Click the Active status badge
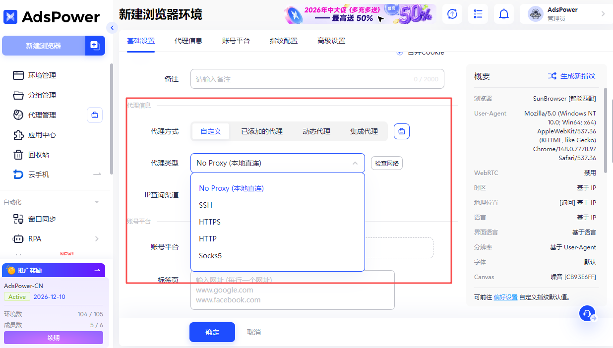The image size is (613, 348). point(17,297)
